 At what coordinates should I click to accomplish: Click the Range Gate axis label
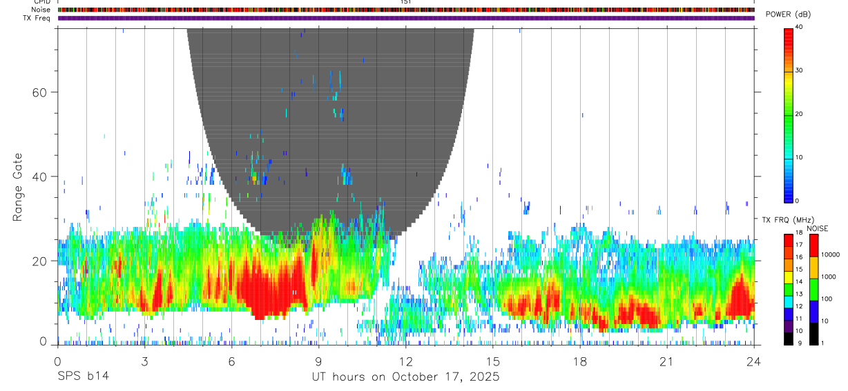point(18,187)
